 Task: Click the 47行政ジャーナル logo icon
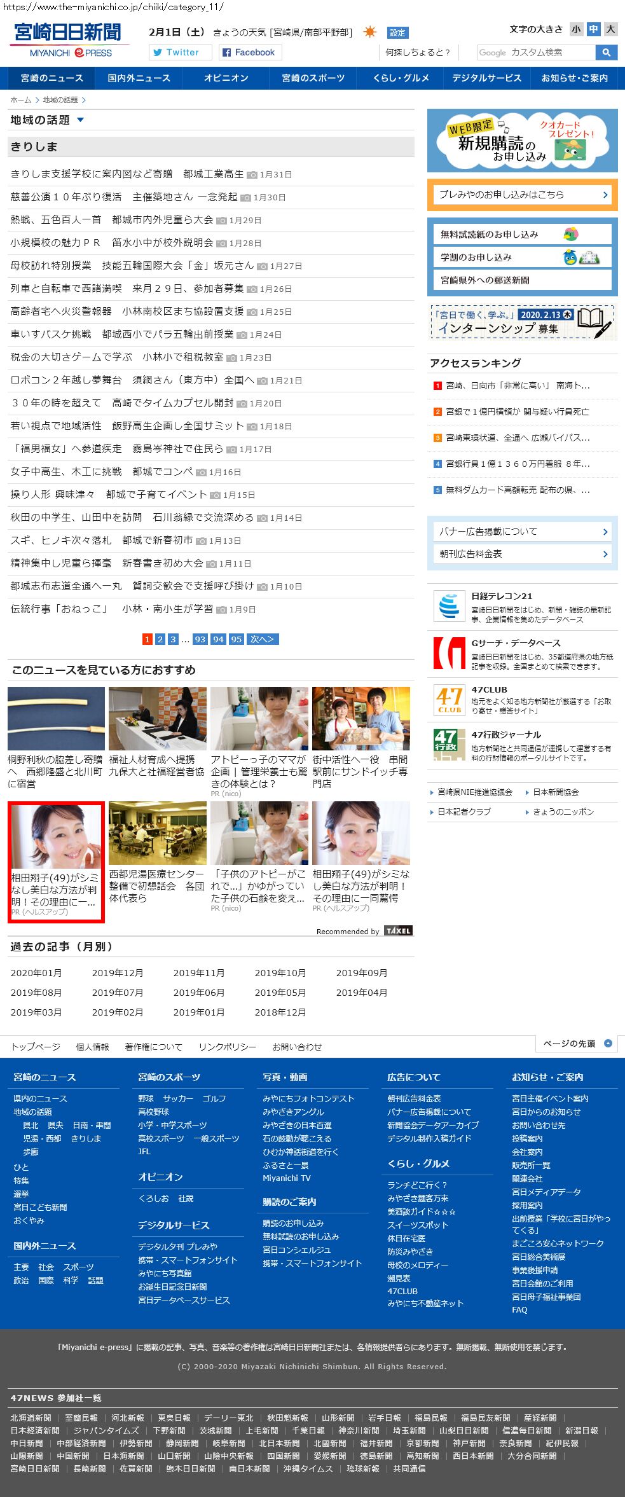pyautogui.click(x=449, y=745)
